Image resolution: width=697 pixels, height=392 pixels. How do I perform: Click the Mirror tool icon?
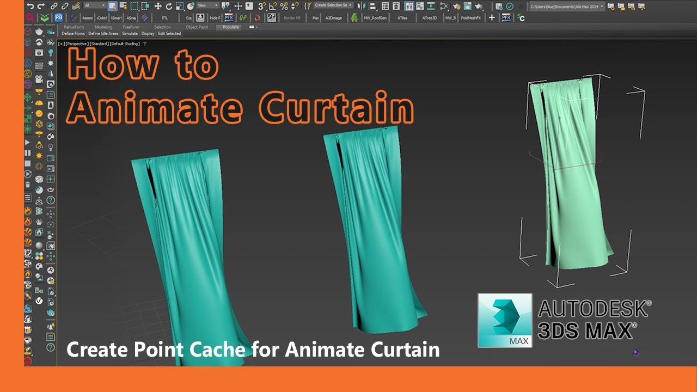tap(361, 6)
